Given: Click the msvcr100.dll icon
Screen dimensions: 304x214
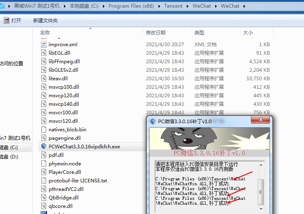Looking at the screenshot, I should (x=44, y=113).
